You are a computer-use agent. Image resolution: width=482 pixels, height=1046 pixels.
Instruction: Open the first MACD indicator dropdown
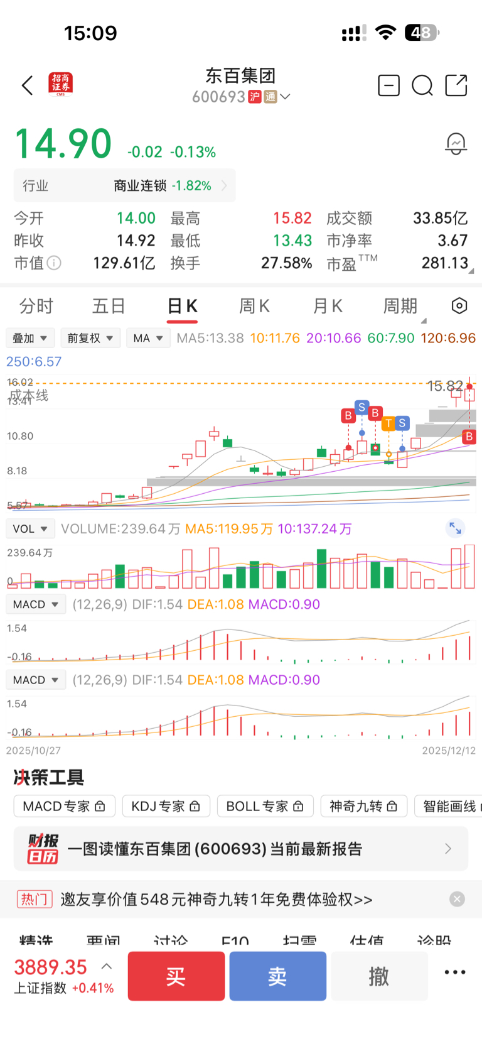coord(36,604)
